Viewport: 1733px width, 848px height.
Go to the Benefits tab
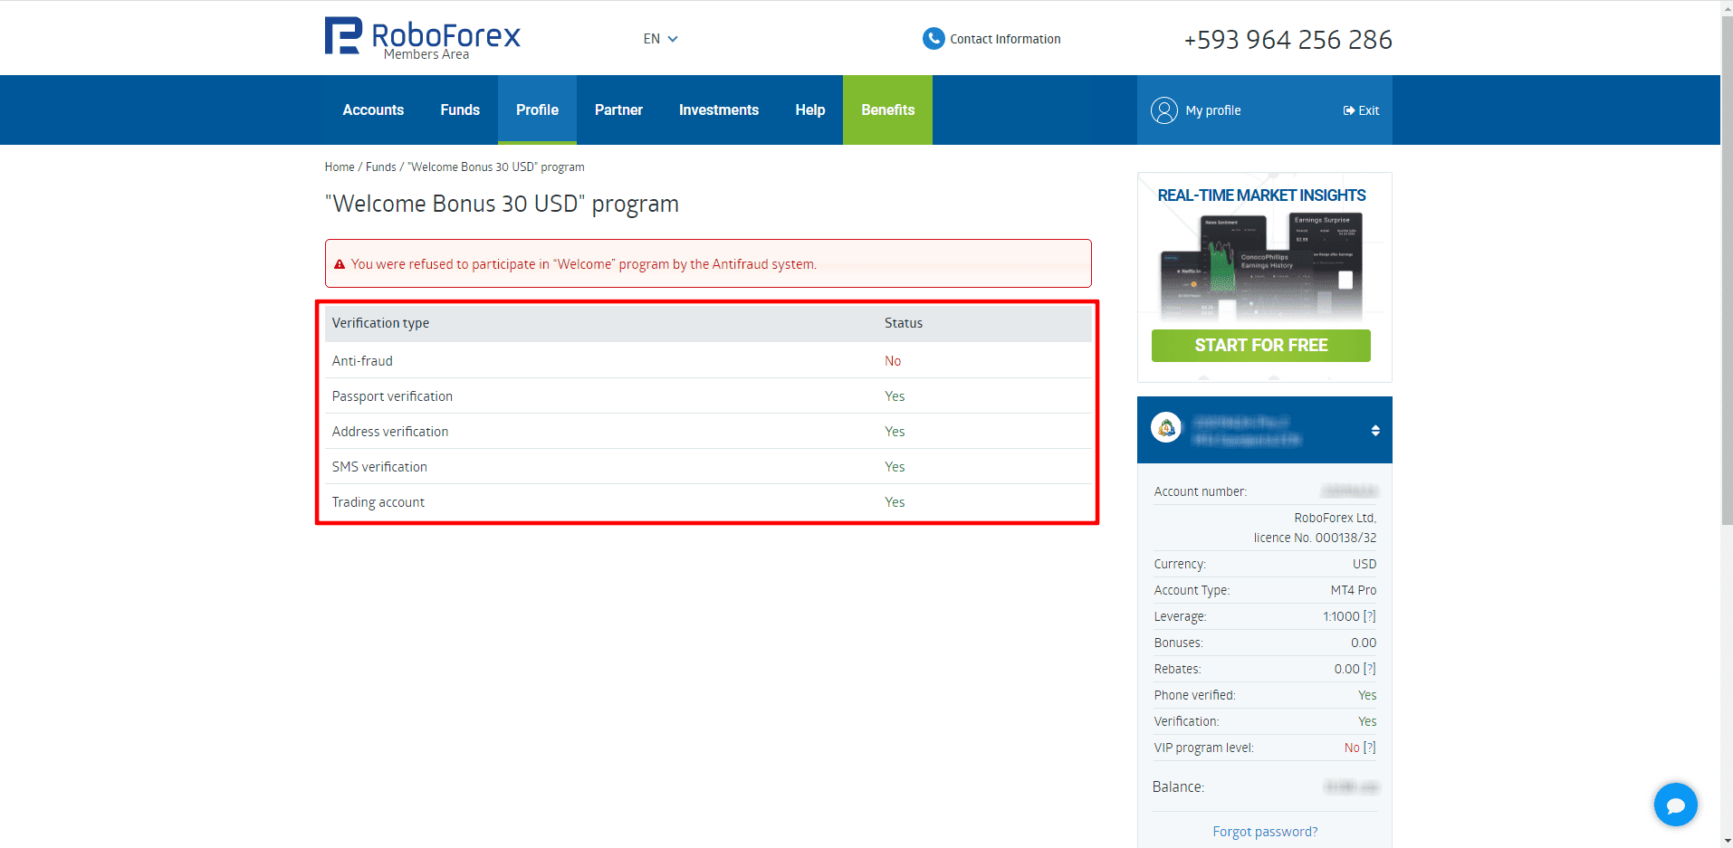[x=887, y=110]
